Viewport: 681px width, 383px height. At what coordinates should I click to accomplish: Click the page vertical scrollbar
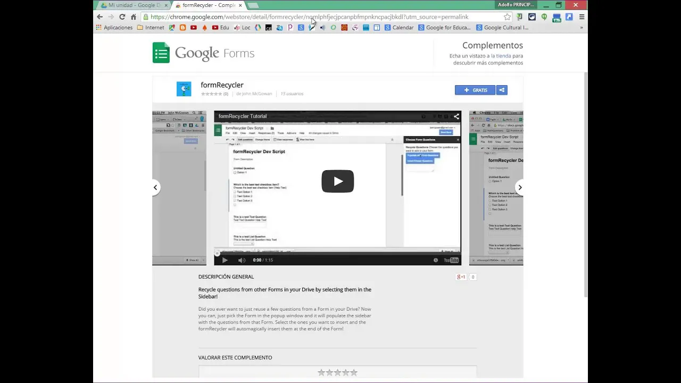coord(585,184)
